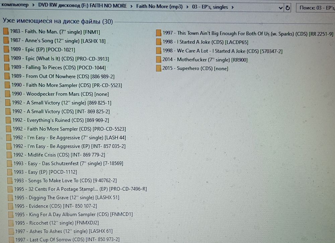The width and height of the screenshot is (335, 243).
Task: Click folder icon for 1998 - I Started A Joke (CDS) [LACDP65]
Action: (158, 42)
